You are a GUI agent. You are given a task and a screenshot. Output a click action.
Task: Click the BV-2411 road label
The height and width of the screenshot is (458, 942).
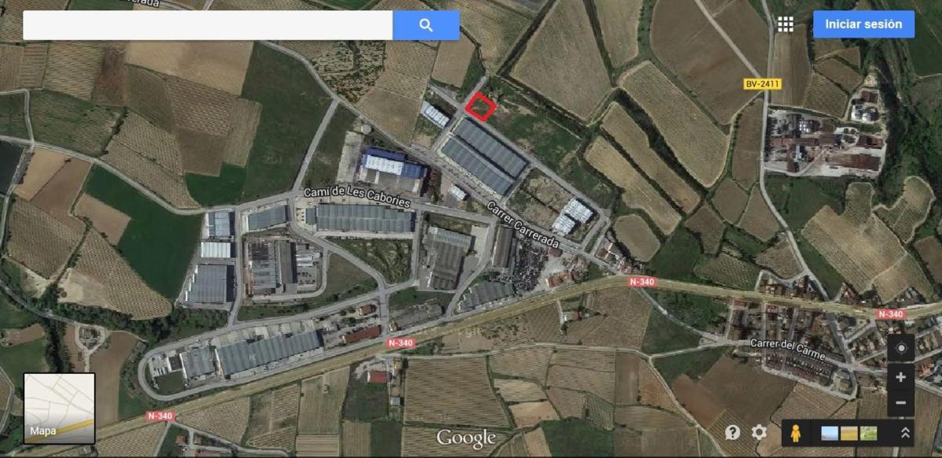coord(761,83)
